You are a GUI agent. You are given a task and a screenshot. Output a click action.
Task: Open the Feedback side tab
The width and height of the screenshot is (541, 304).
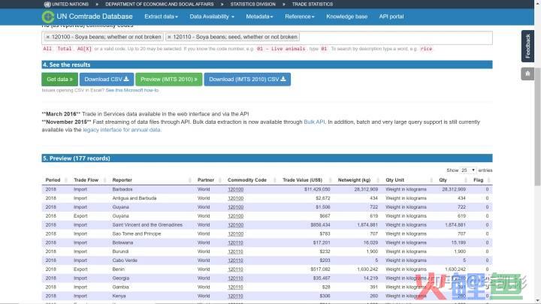[527, 47]
